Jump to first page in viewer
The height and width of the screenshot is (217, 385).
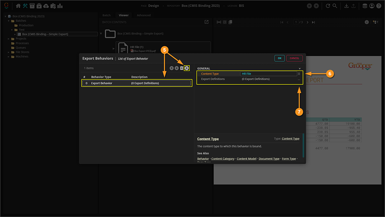coord(282,22)
